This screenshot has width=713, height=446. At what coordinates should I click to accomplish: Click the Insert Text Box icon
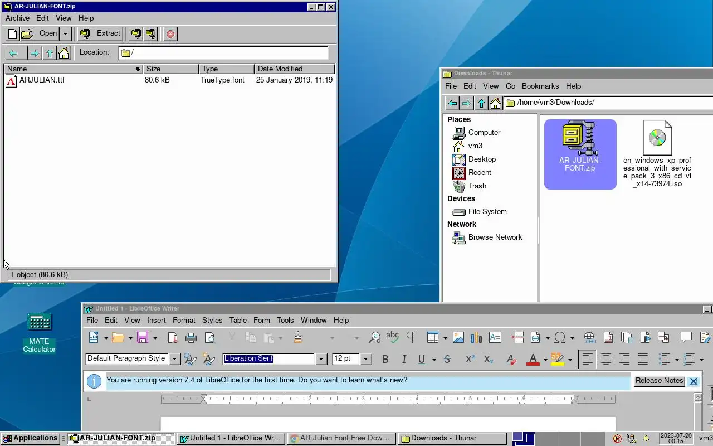coord(495,338)
